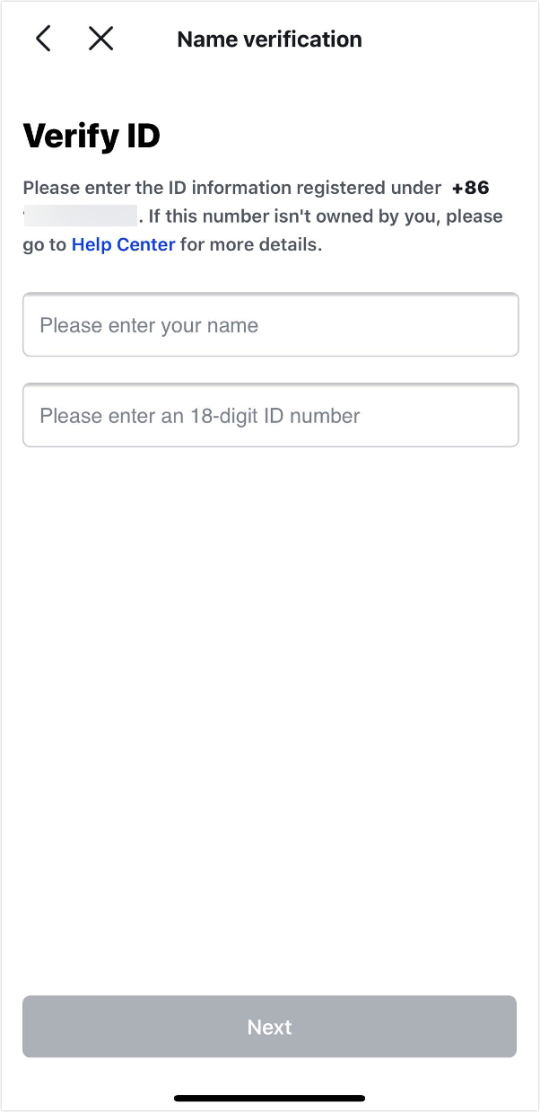Tap Help Center for more details
The height and width of the screenshot is (1112, 540).
[123, 244]
